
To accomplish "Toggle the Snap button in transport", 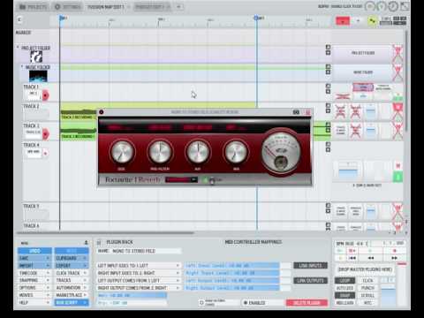I will pos(344,295).
